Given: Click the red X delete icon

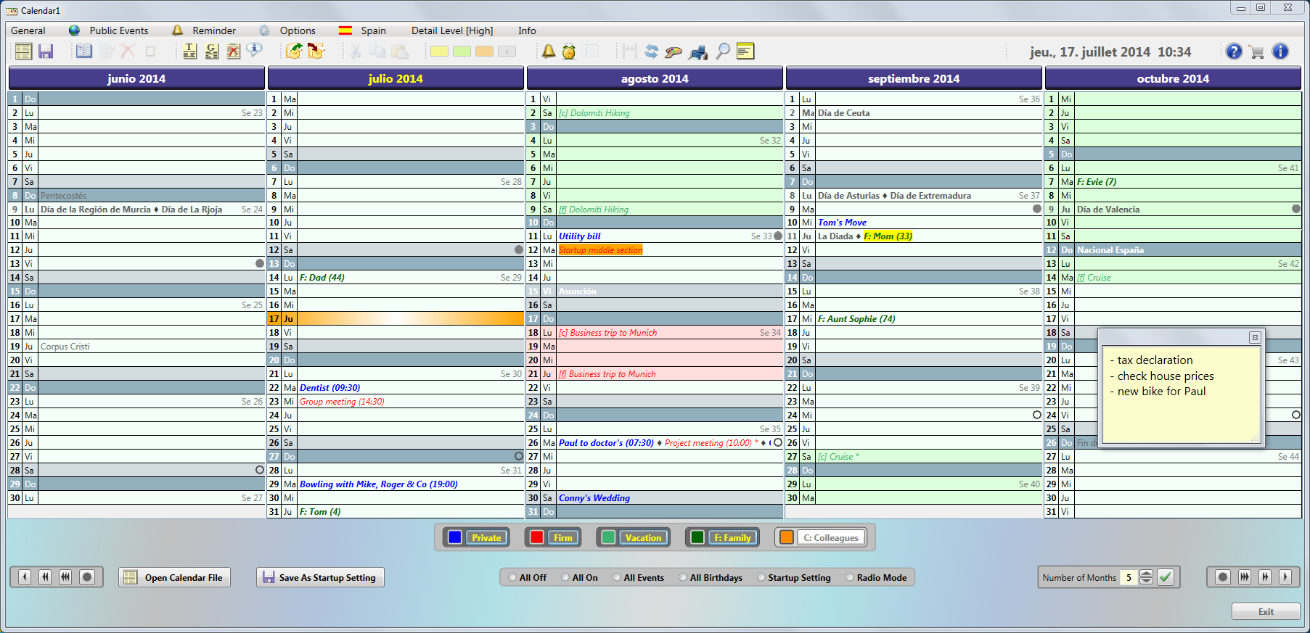Looking at the screenshot, I should point(128,51).
